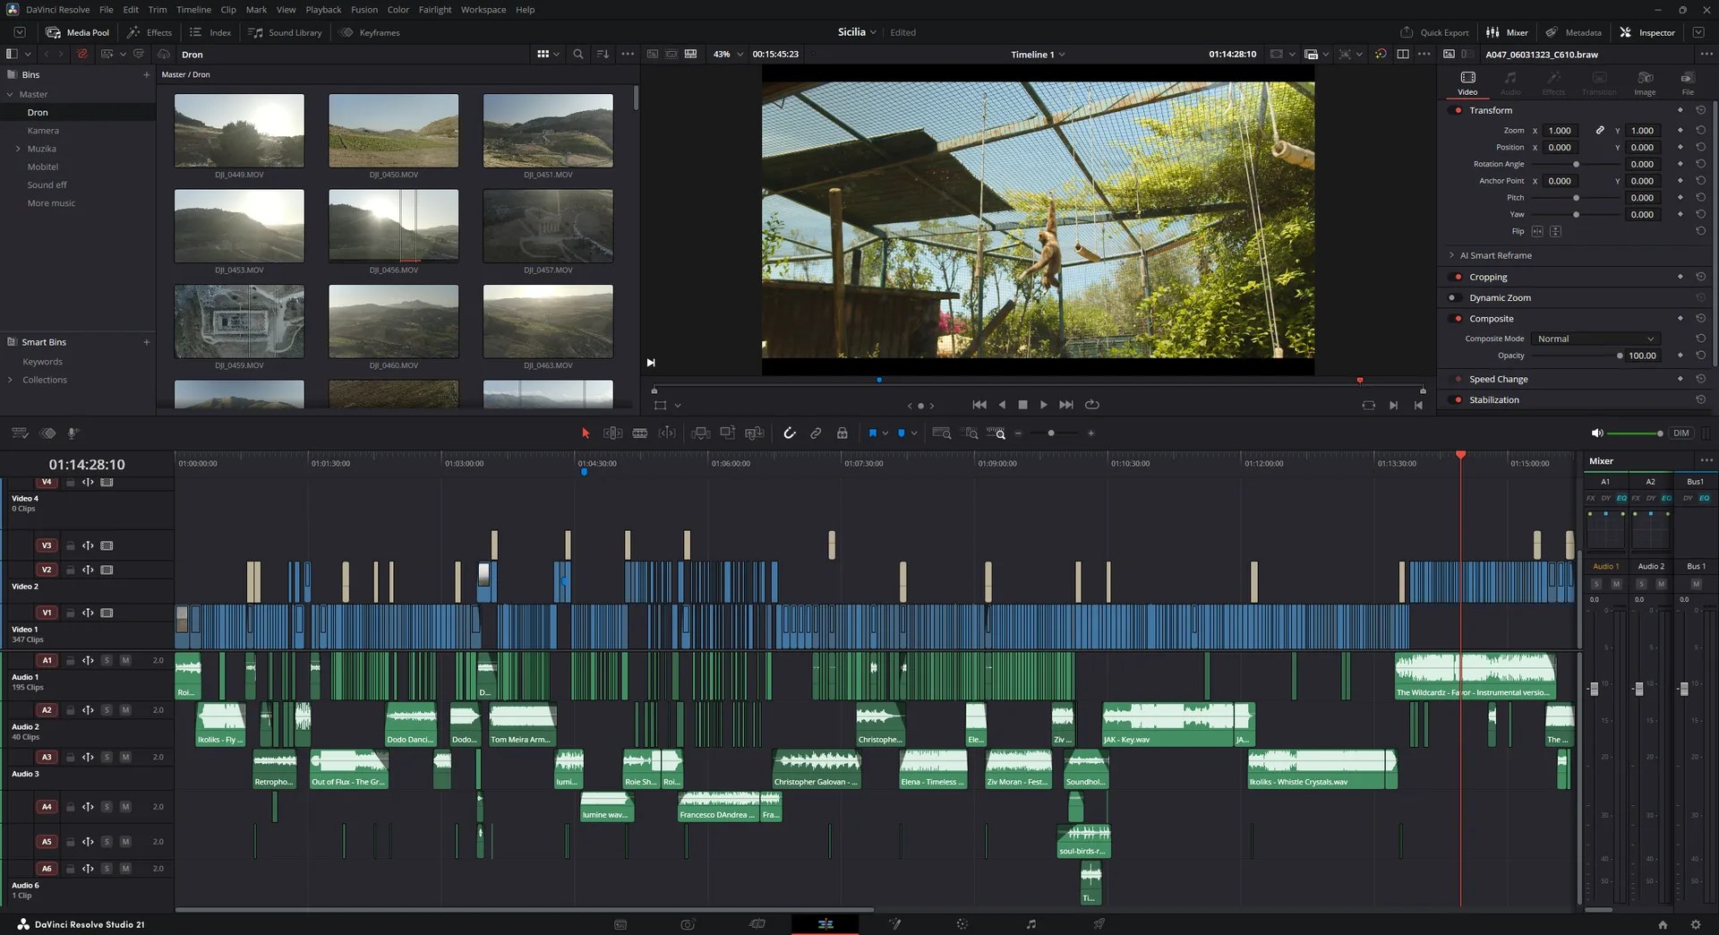Collapse the Master bin tree
This screenshot has width=1719, height=935.
click(10, 94)
